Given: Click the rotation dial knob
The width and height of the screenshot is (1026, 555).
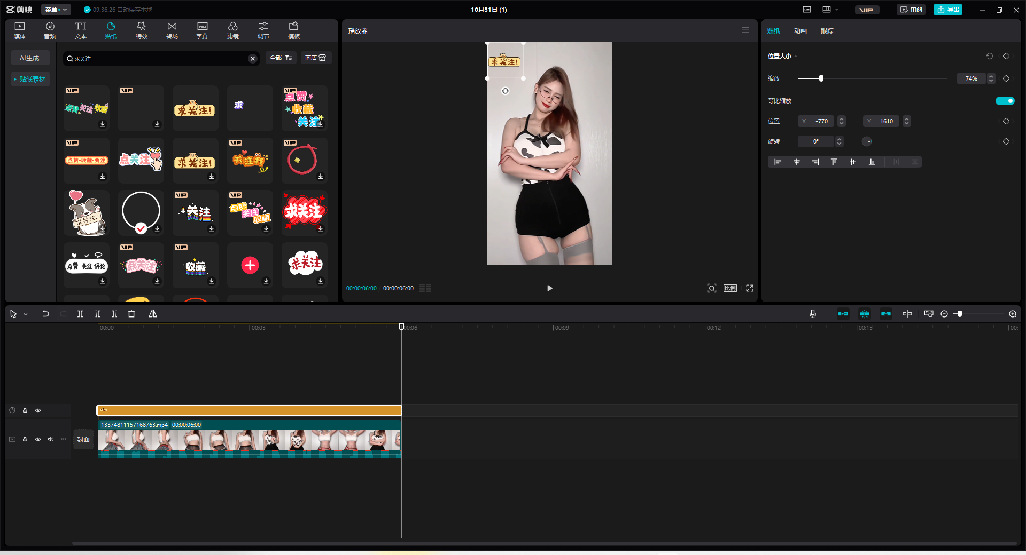Looking at the screenshot, I should click(867, 141).
